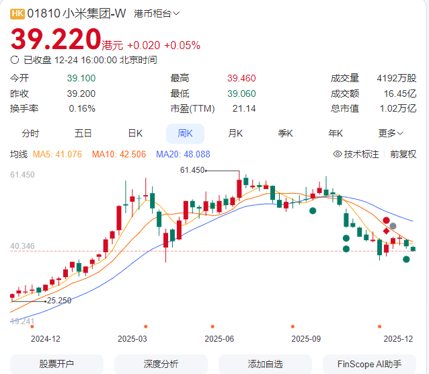Click the 61.450 high price annotation

[192, 170]
